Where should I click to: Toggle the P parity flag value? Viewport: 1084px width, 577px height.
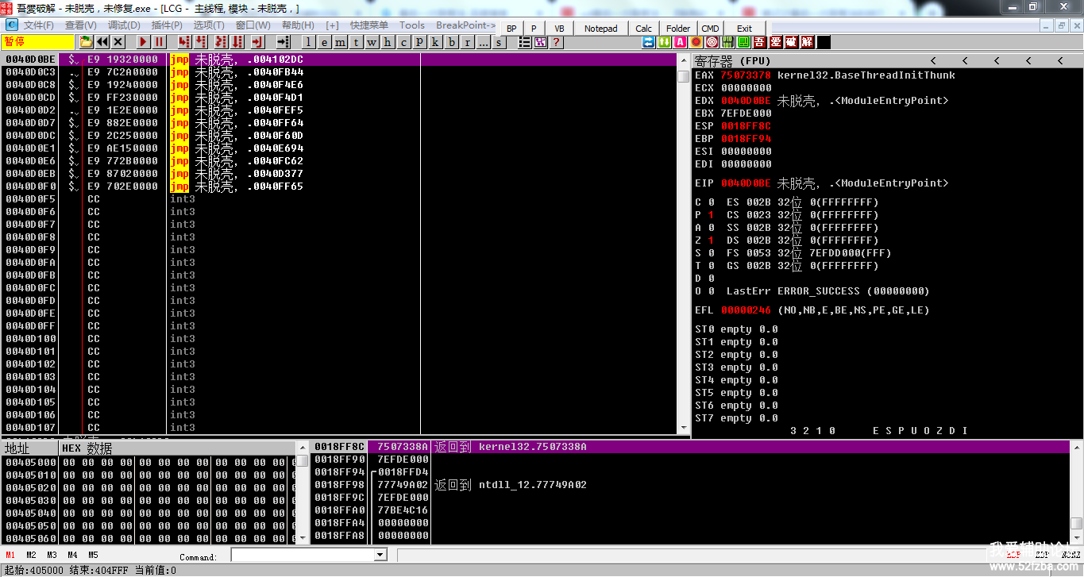coord(711,215)
